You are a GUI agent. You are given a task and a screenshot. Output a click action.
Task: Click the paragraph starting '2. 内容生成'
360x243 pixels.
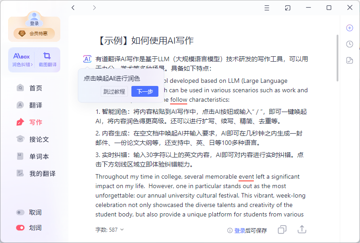point(199,138)
